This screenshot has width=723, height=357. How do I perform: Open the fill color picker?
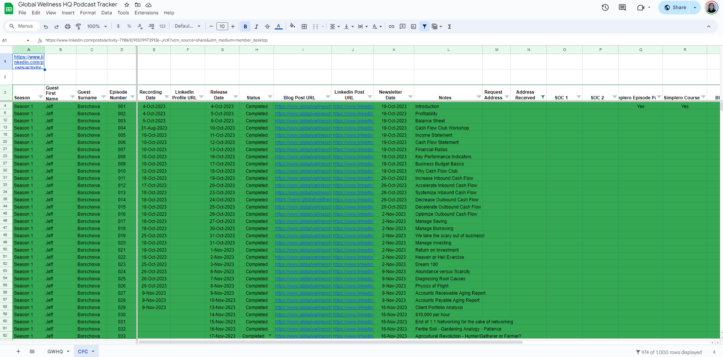[292, 26]
